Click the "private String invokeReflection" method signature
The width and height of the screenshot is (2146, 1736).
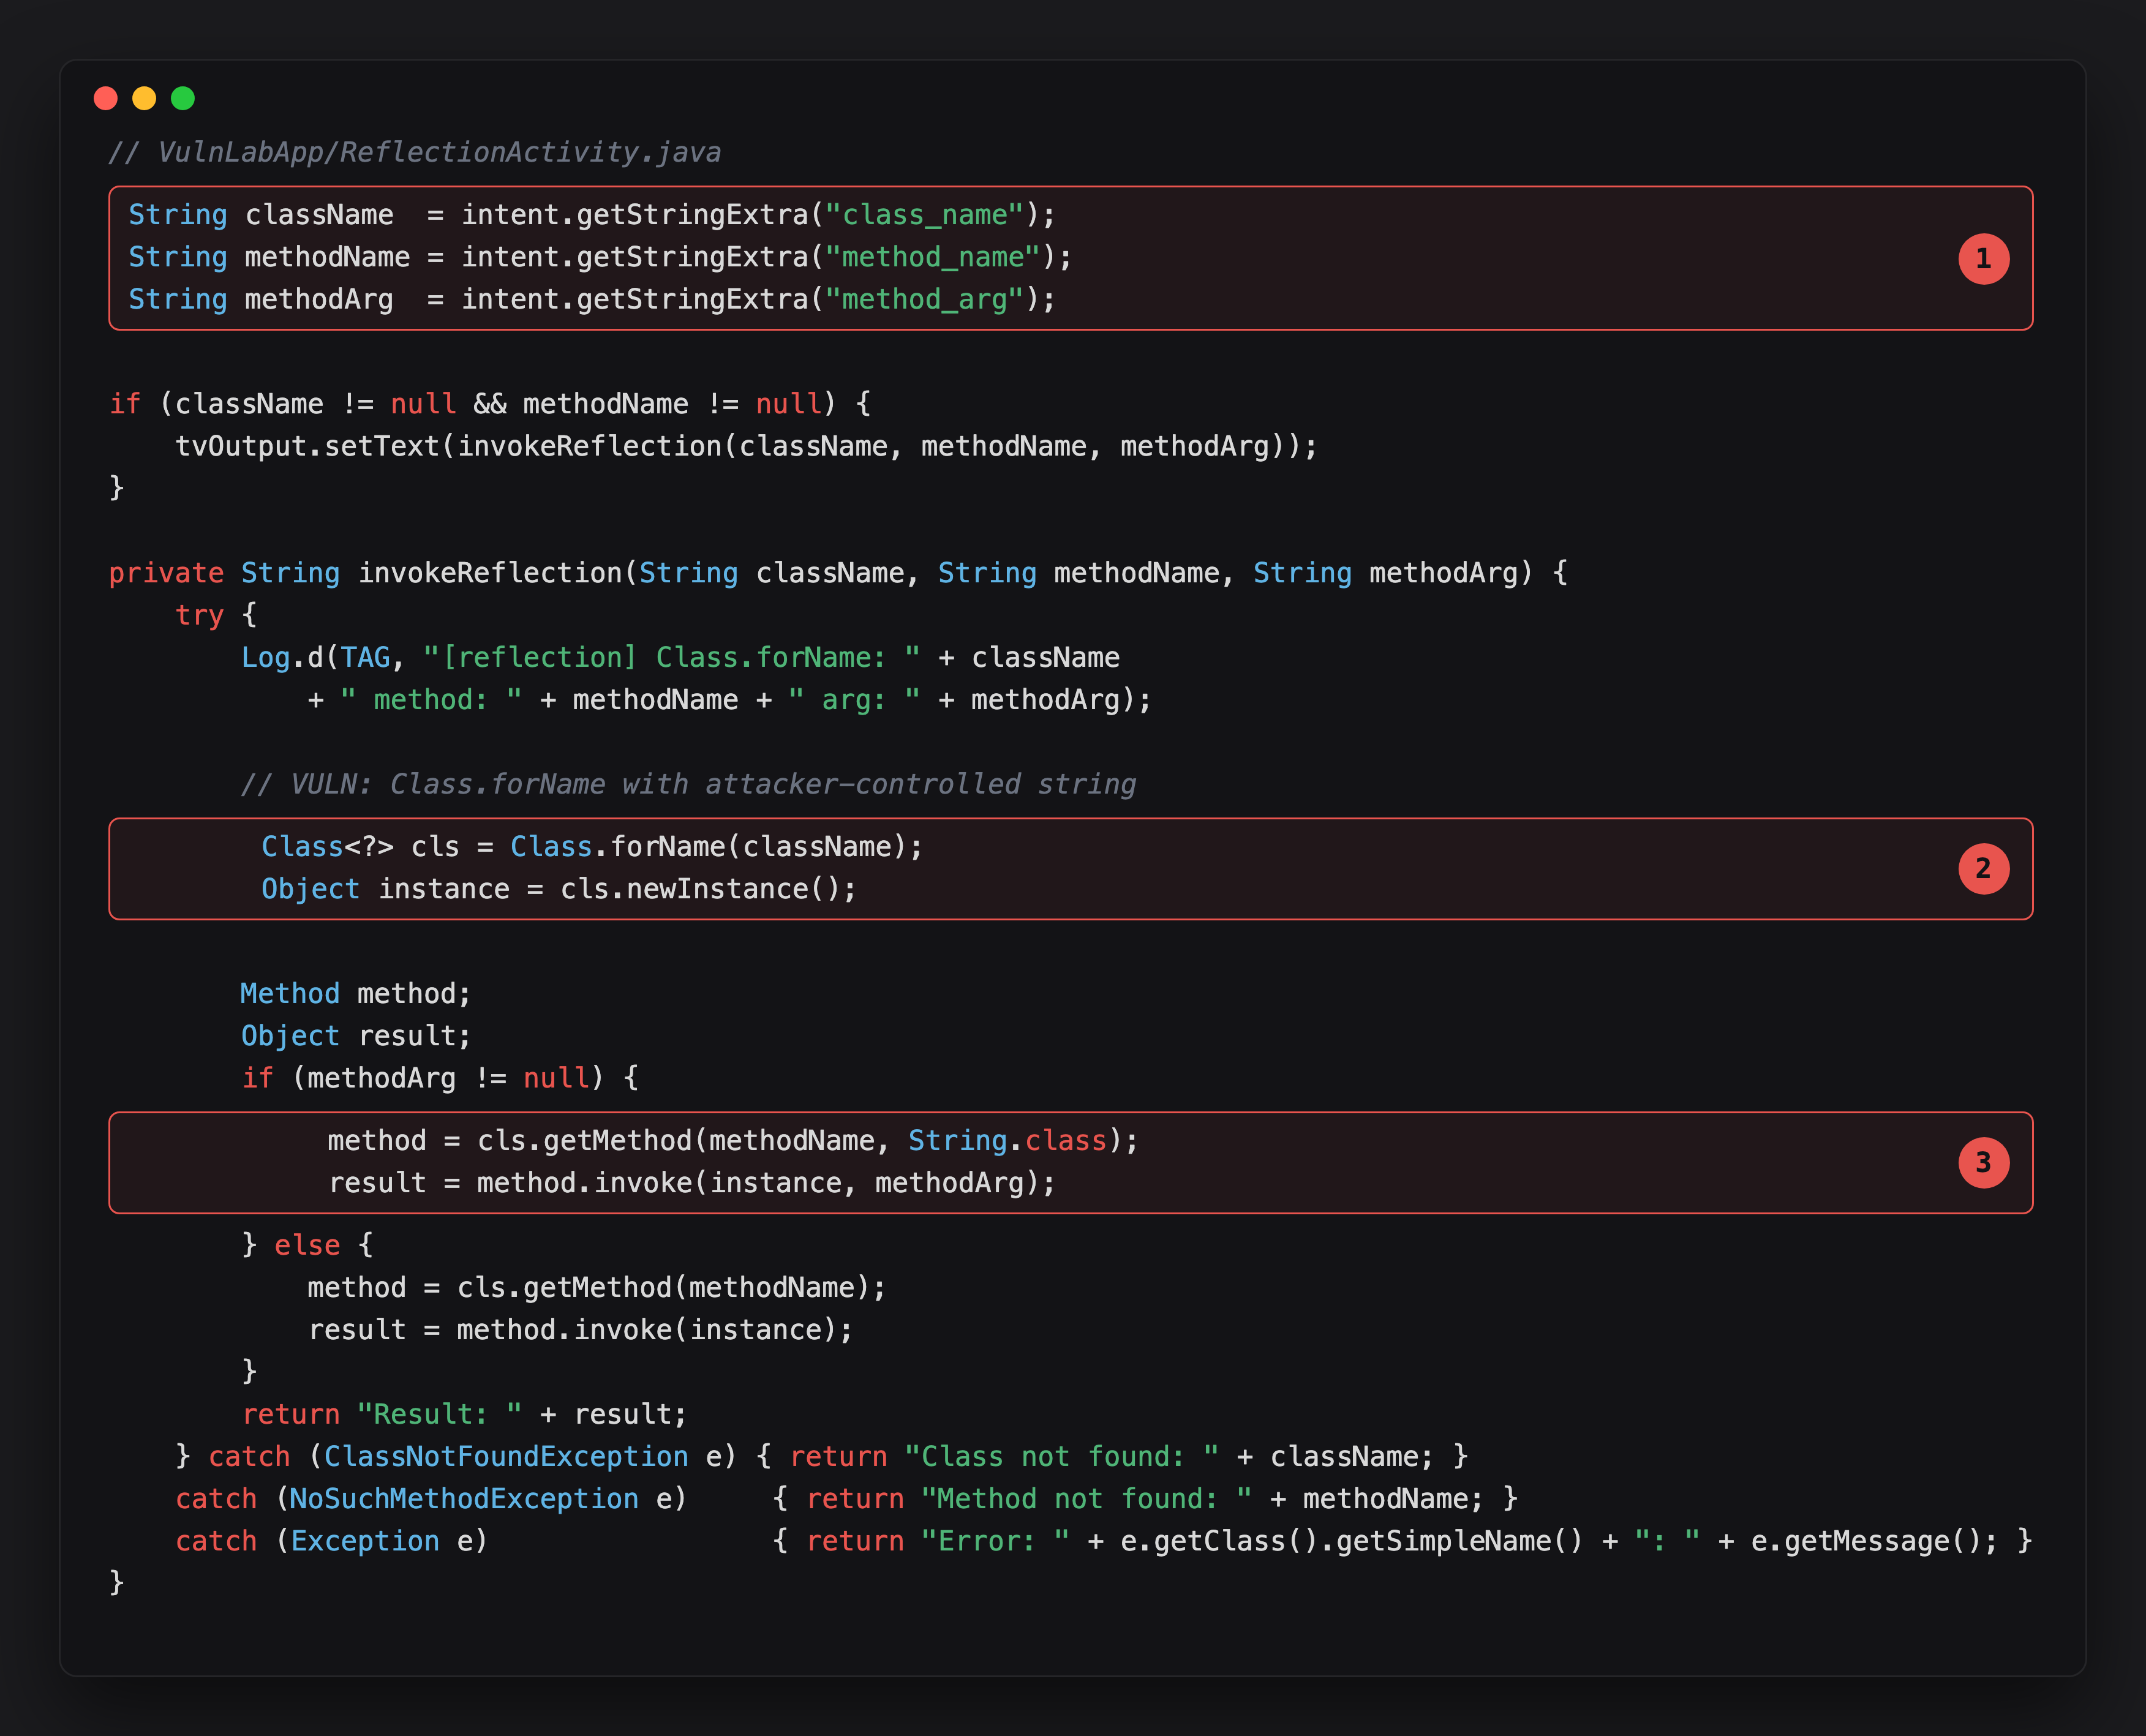point(838,573)
